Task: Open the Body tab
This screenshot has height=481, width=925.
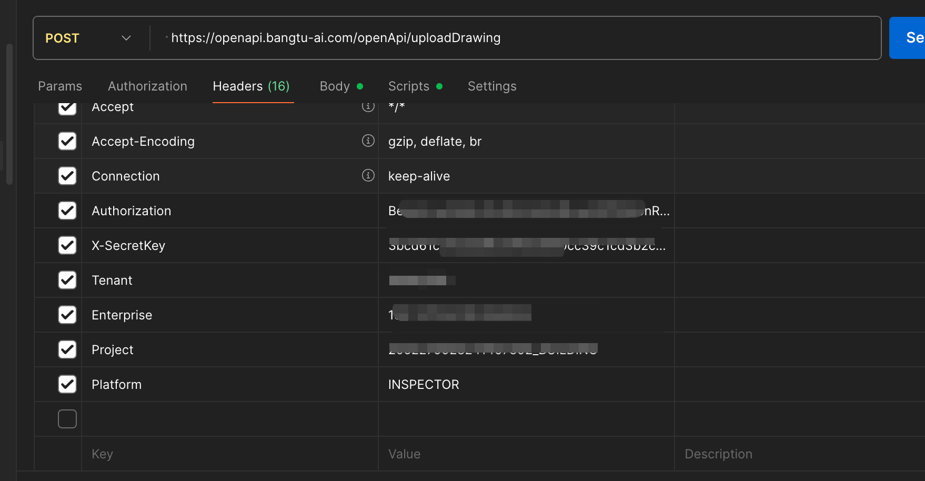Action: [x=341, y=86]
